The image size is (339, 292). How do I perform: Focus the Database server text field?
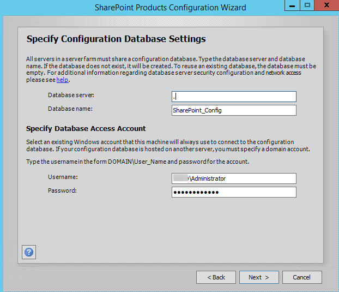[x=234, y=97]
